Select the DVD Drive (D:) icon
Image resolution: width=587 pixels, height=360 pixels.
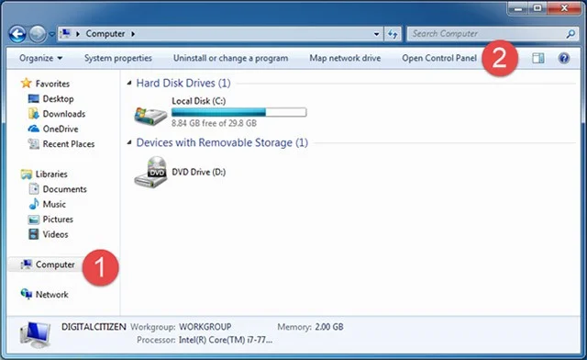(150, 172)
